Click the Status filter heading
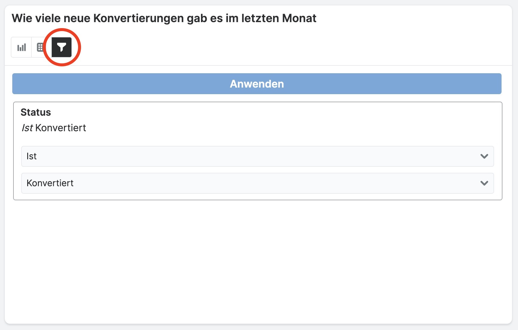This screenshot has height=330, width=518. 36,112
